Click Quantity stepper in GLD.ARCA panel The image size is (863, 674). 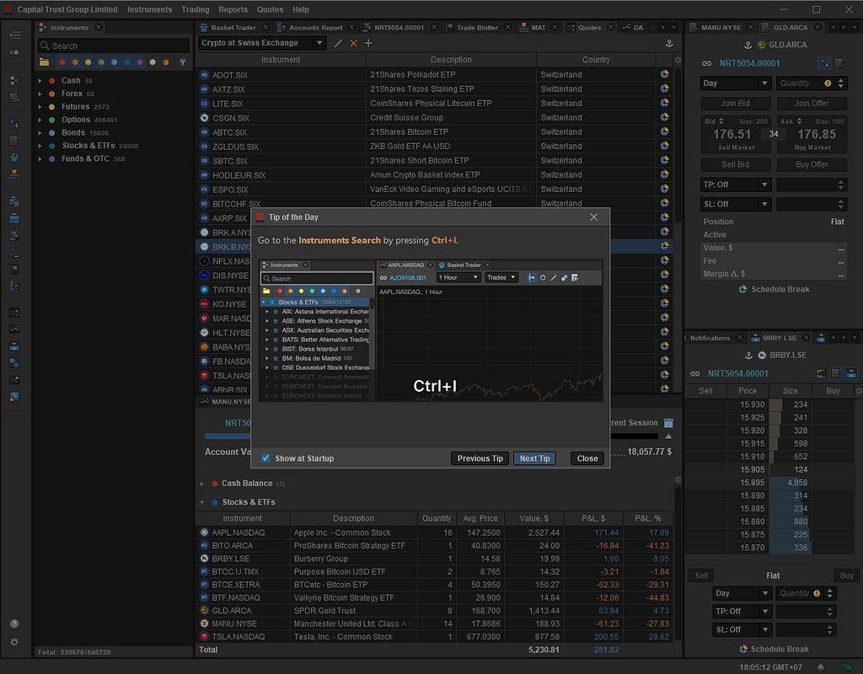coord(840,83)
